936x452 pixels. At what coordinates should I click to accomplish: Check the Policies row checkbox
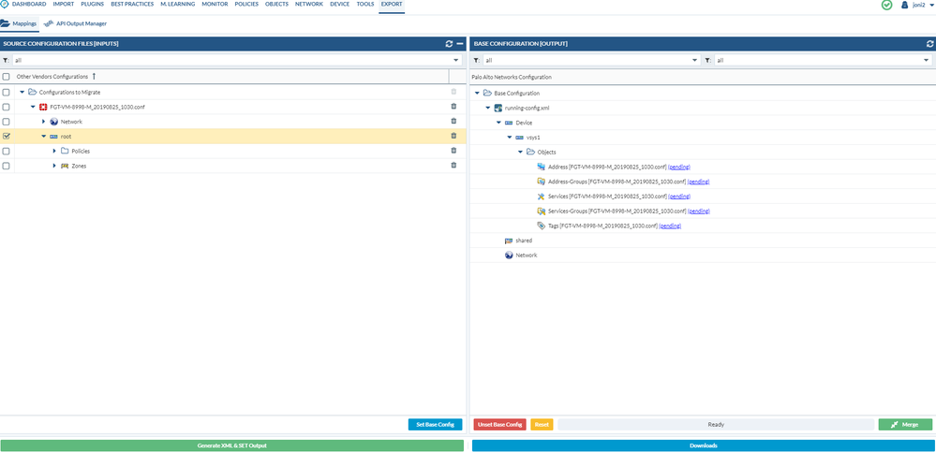point(7,151)
